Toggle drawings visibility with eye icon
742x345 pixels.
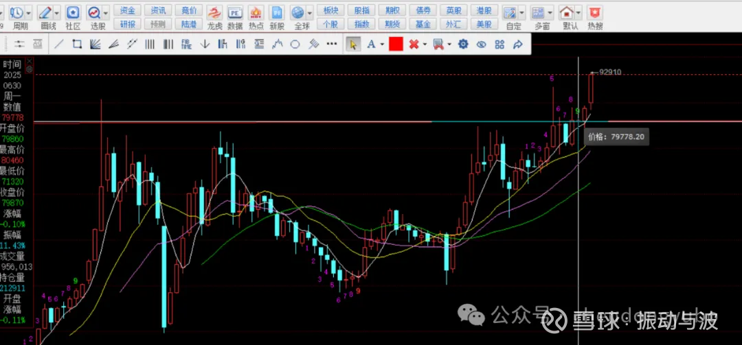coord(482,44)
